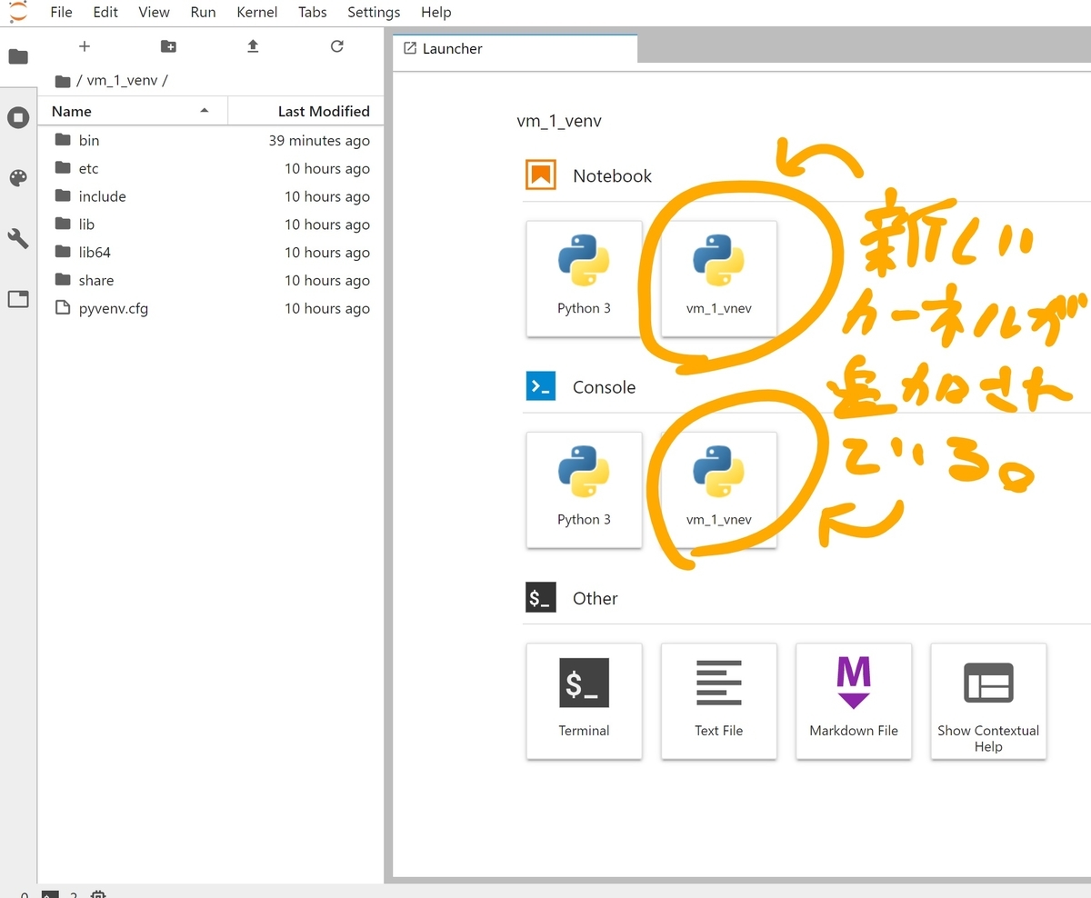Open the Edit menu
1091x898 pixels.
click(105, 12)
